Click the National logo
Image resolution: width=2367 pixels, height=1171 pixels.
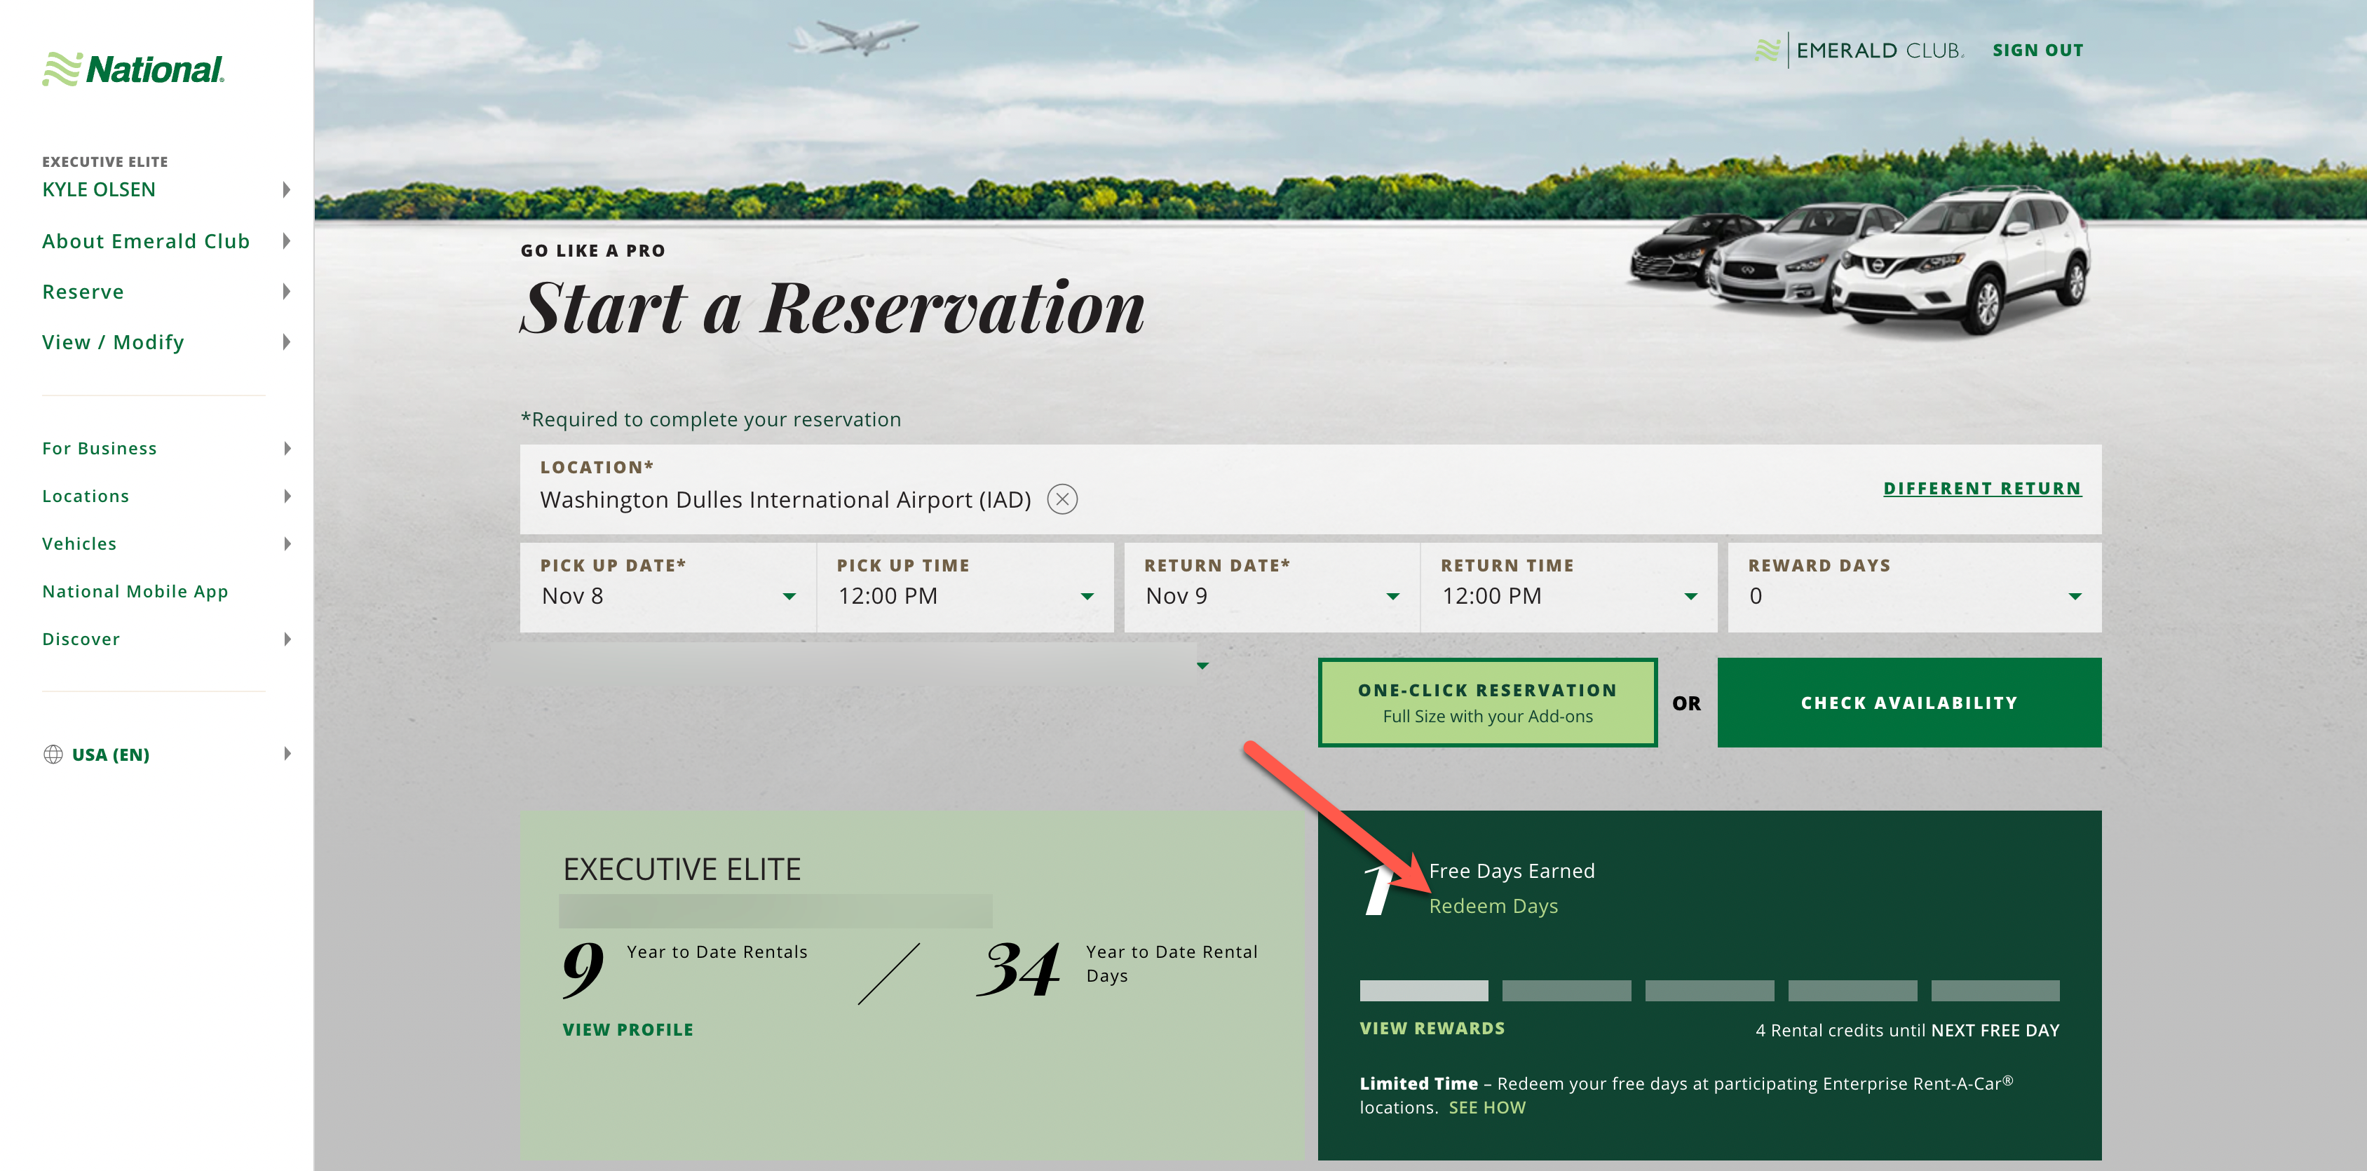[134, 70]
